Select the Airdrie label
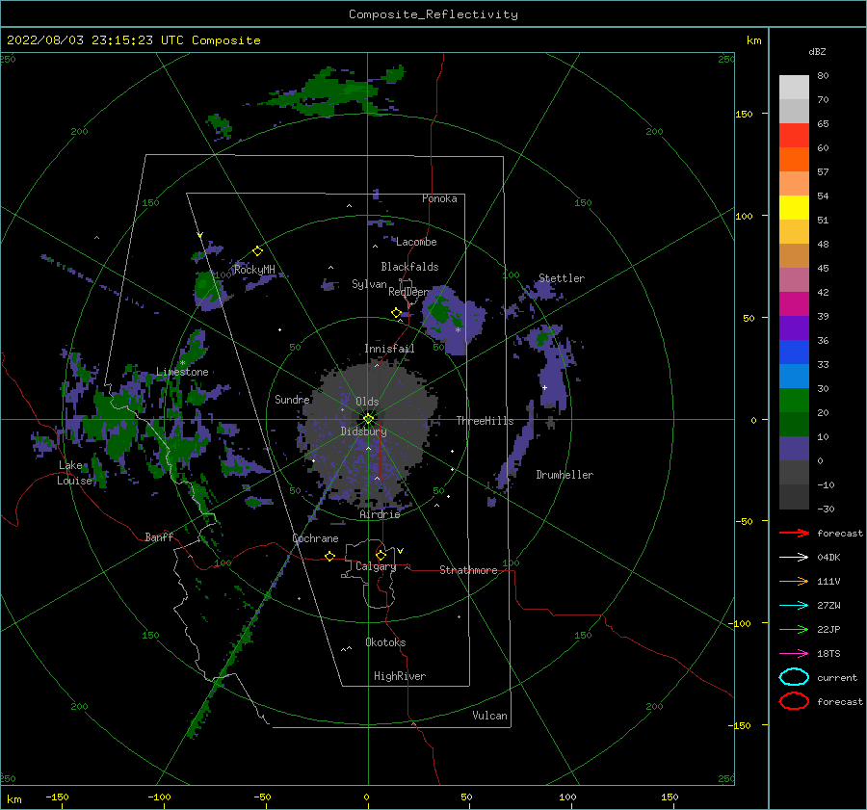Screen dimensions: 867x810 (x=380, y=514)
